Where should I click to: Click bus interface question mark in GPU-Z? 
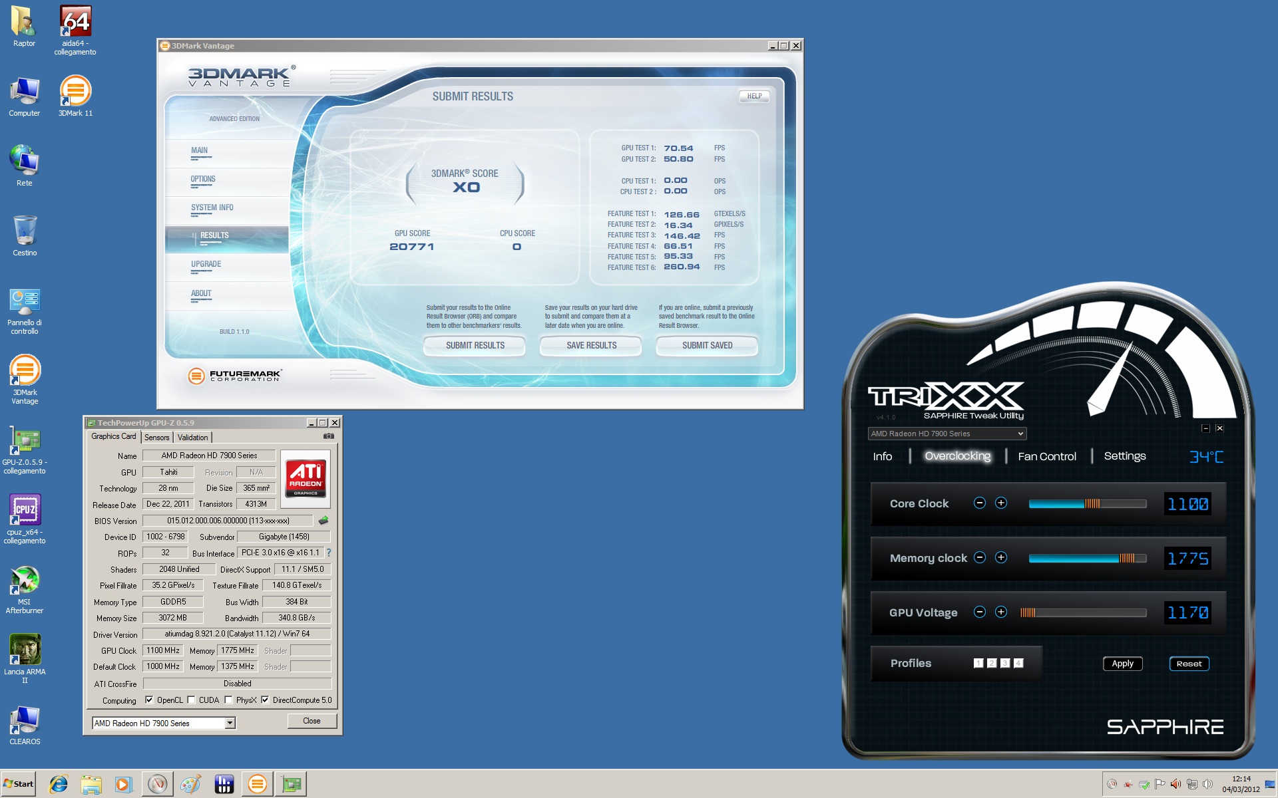(328, 553)
